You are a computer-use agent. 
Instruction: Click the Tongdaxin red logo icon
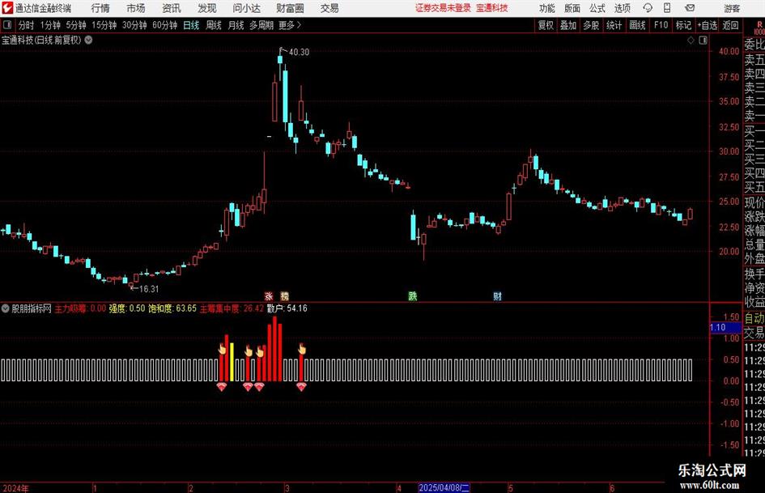(6, 8)
